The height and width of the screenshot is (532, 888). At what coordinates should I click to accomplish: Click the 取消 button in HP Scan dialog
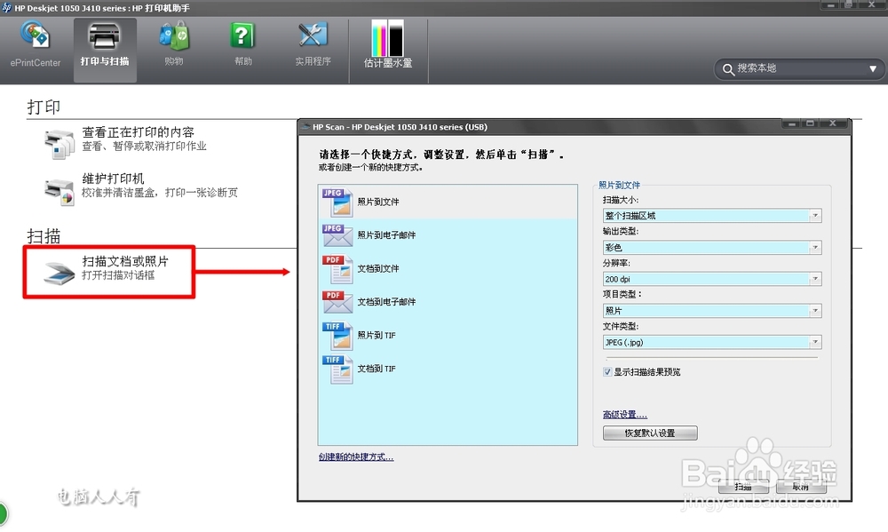click(801, 487)
